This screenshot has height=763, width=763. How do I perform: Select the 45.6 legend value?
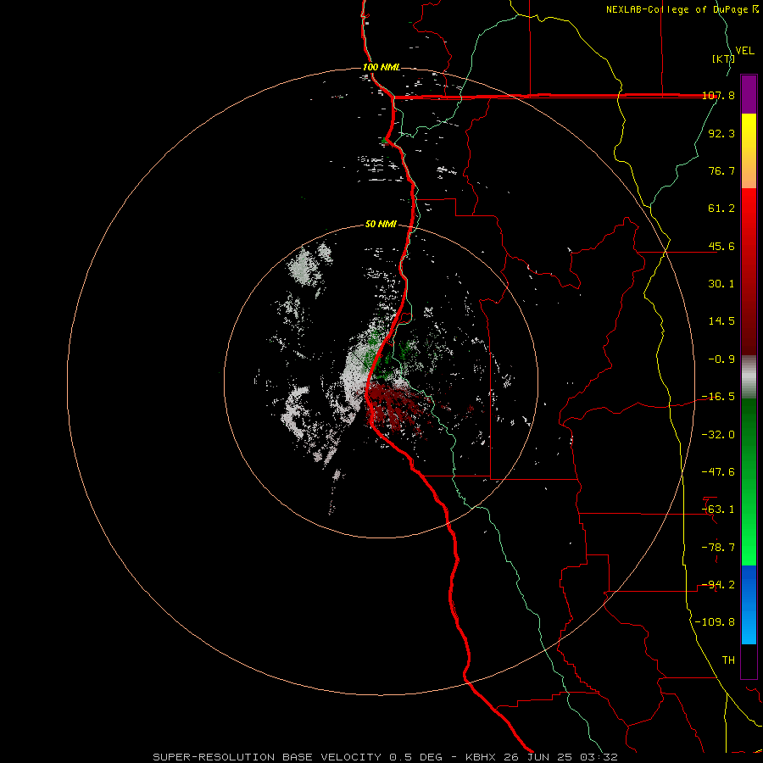point(721,246)
